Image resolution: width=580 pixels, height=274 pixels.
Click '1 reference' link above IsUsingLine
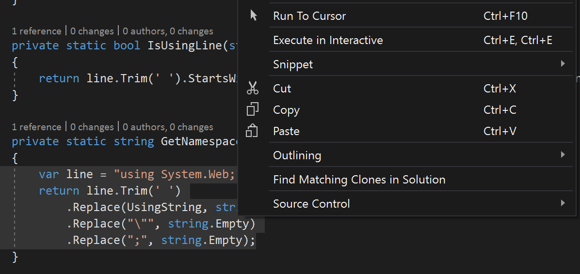click(x=37, y=31)
